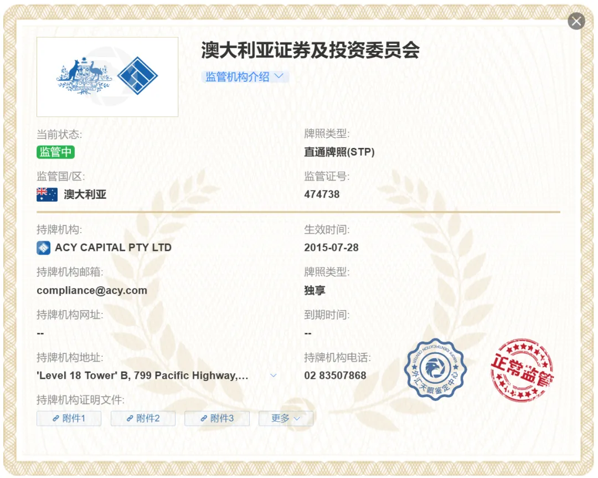Screen dimensions: 598x478
Task: Click the link icon in 附件2
Action: pyautogui.click(x=130, y=419)
